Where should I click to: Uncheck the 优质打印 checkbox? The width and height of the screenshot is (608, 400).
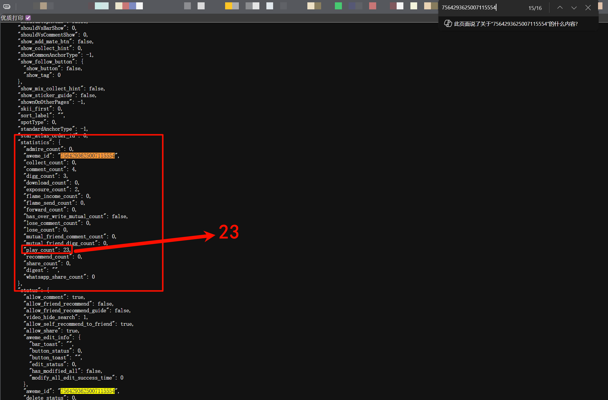[28, 18]
